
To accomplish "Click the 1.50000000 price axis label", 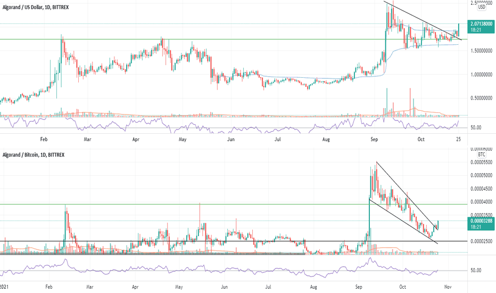I will (482, 51).
